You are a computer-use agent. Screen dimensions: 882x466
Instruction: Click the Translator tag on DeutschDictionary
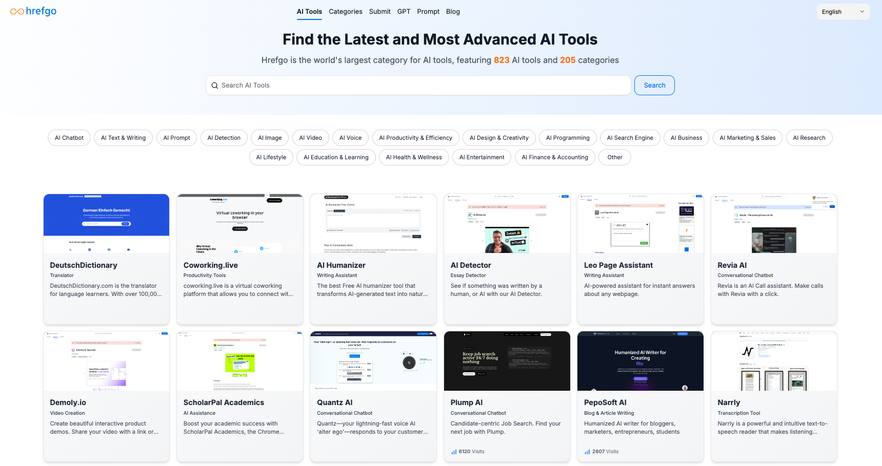(62, 276)
